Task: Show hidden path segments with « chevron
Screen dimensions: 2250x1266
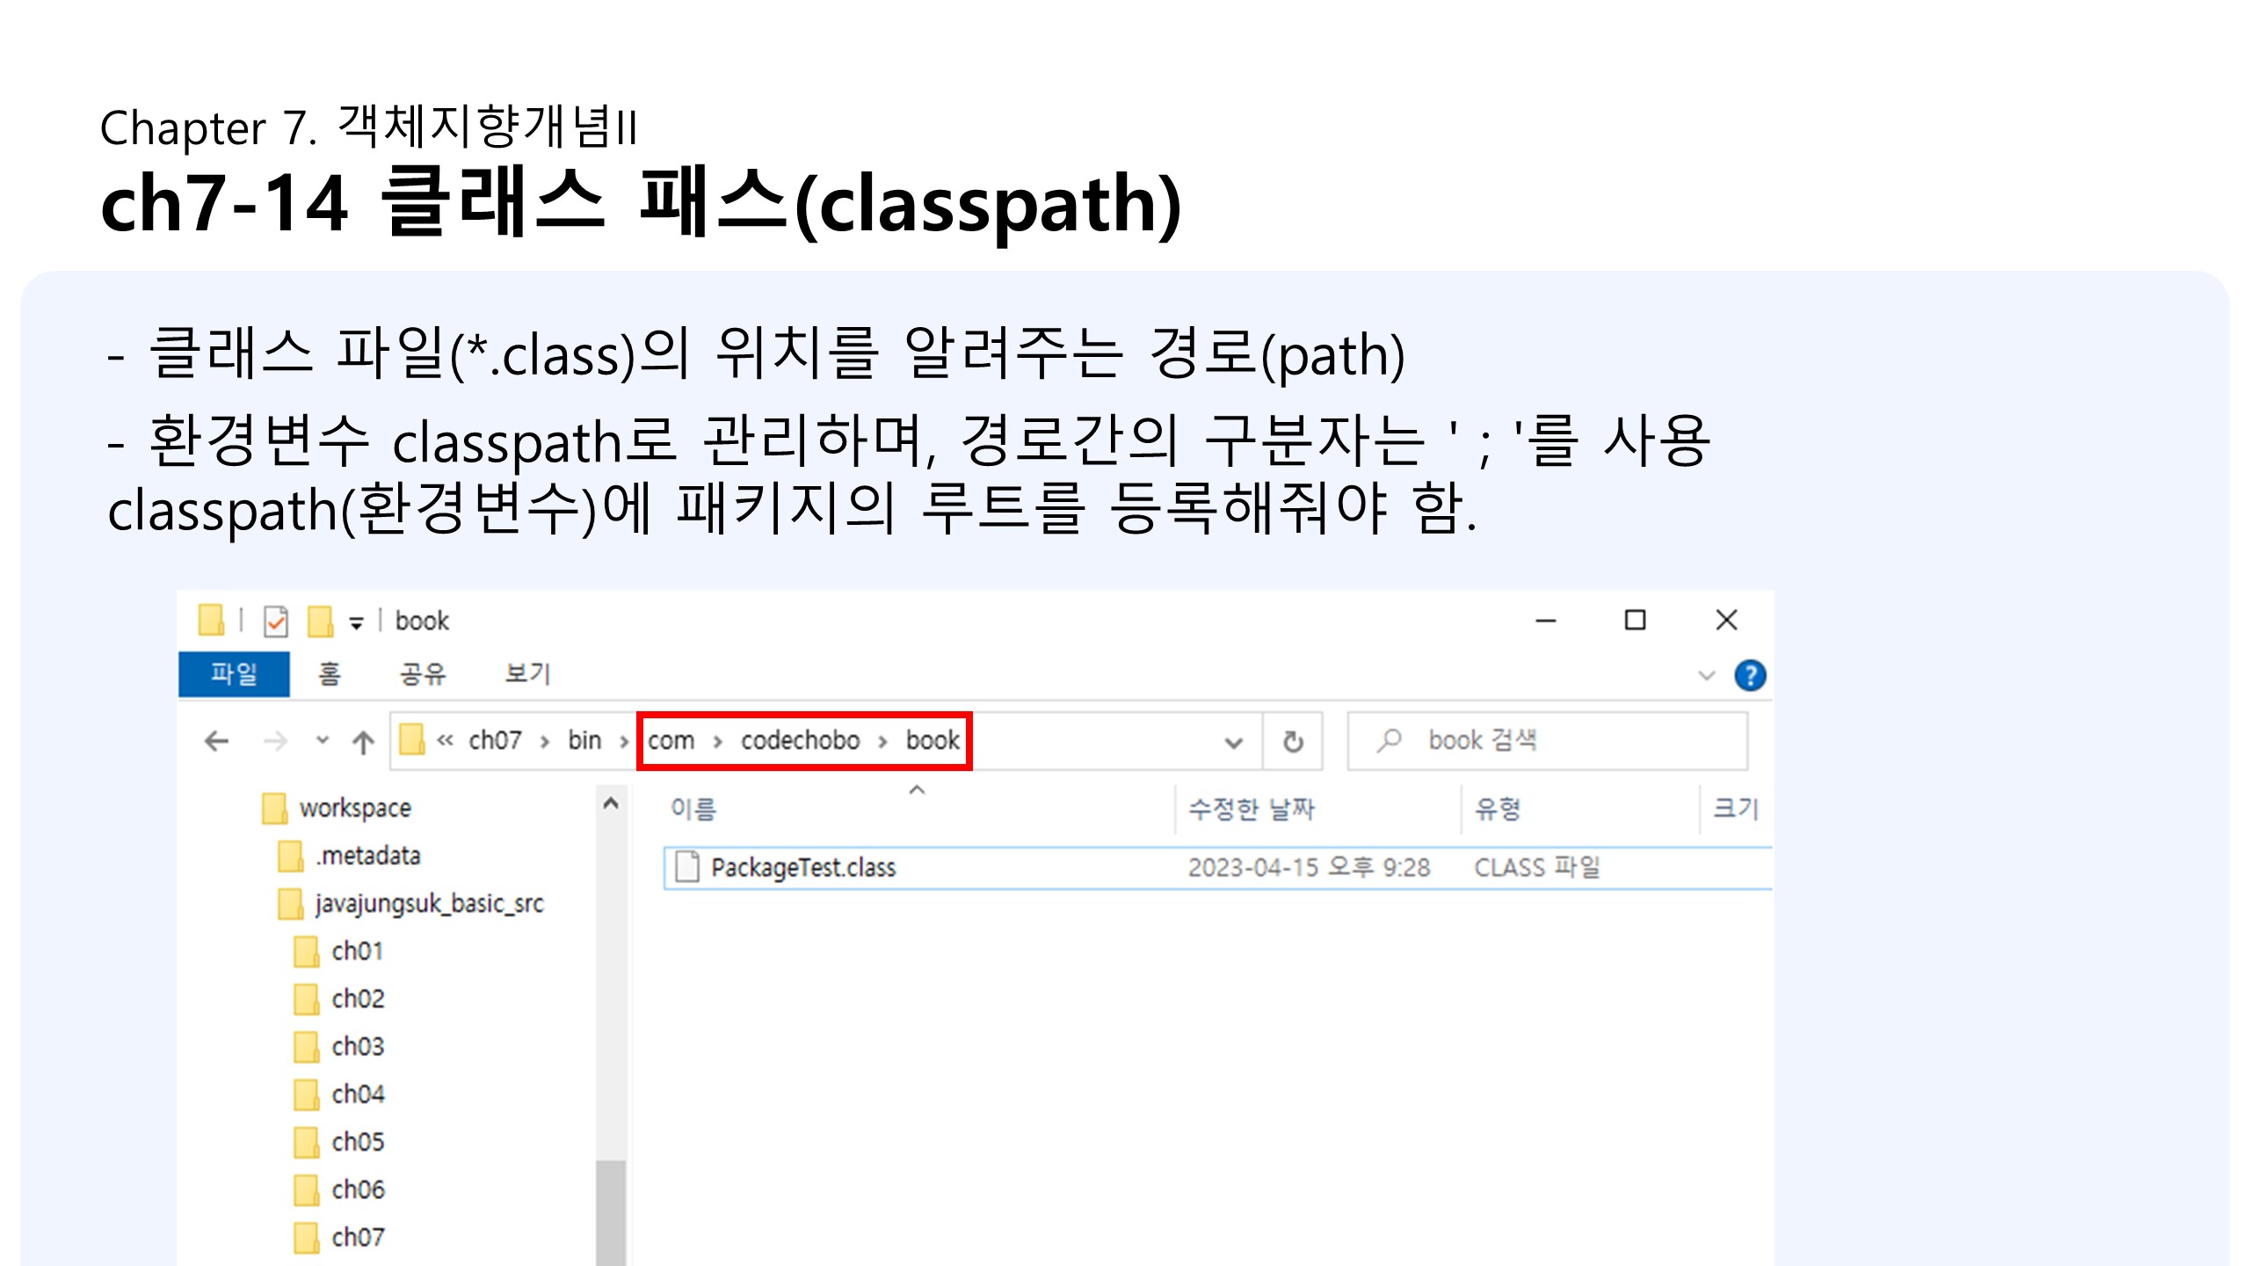Action: coord(445,741)
